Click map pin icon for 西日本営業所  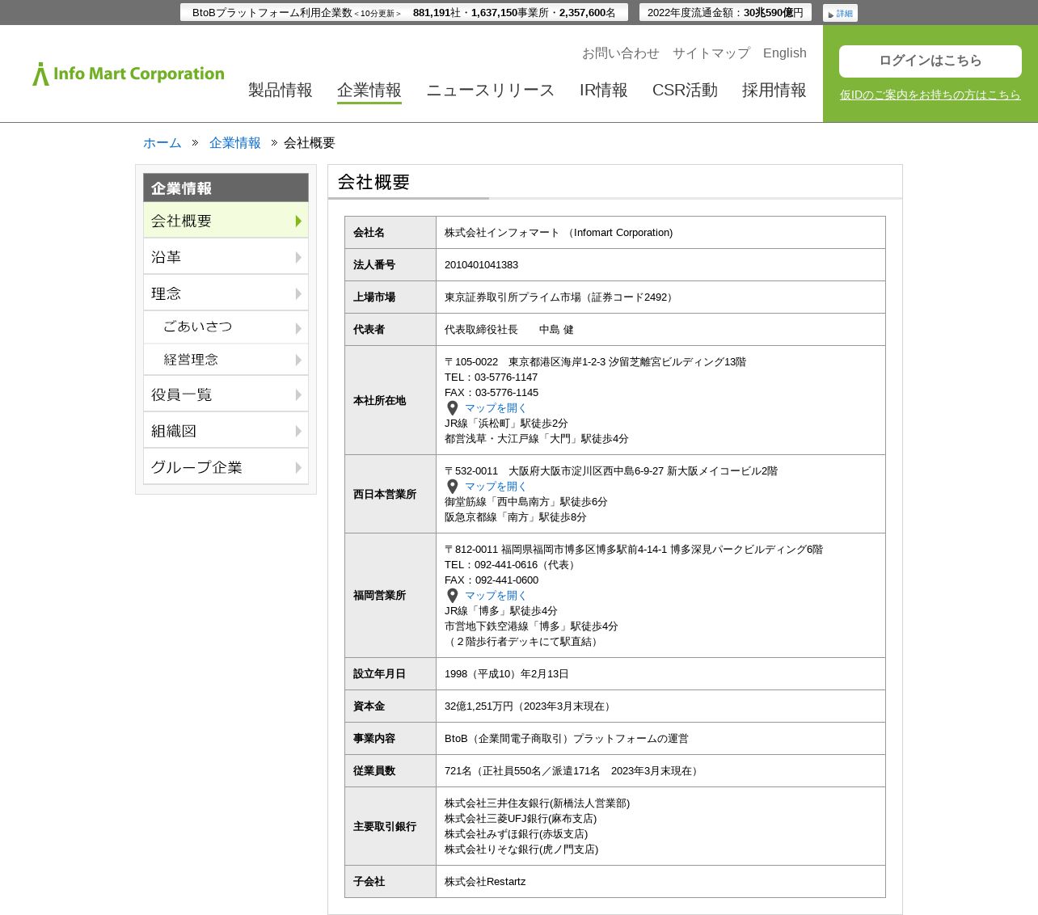click(x=453, y=487)
